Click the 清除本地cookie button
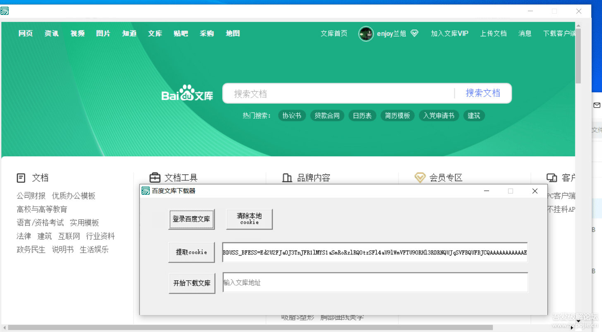Image resolution: width=602 pixels, height=332 pixels. (249, 219)
